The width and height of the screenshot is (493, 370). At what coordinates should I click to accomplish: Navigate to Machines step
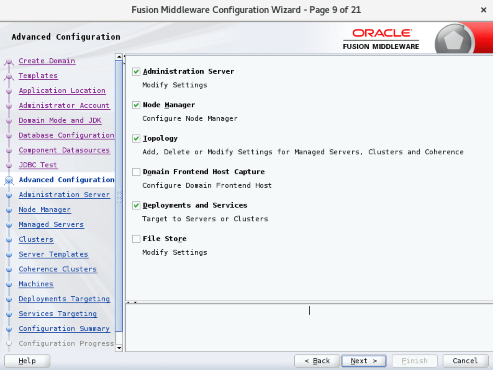[x=36, y=284]
